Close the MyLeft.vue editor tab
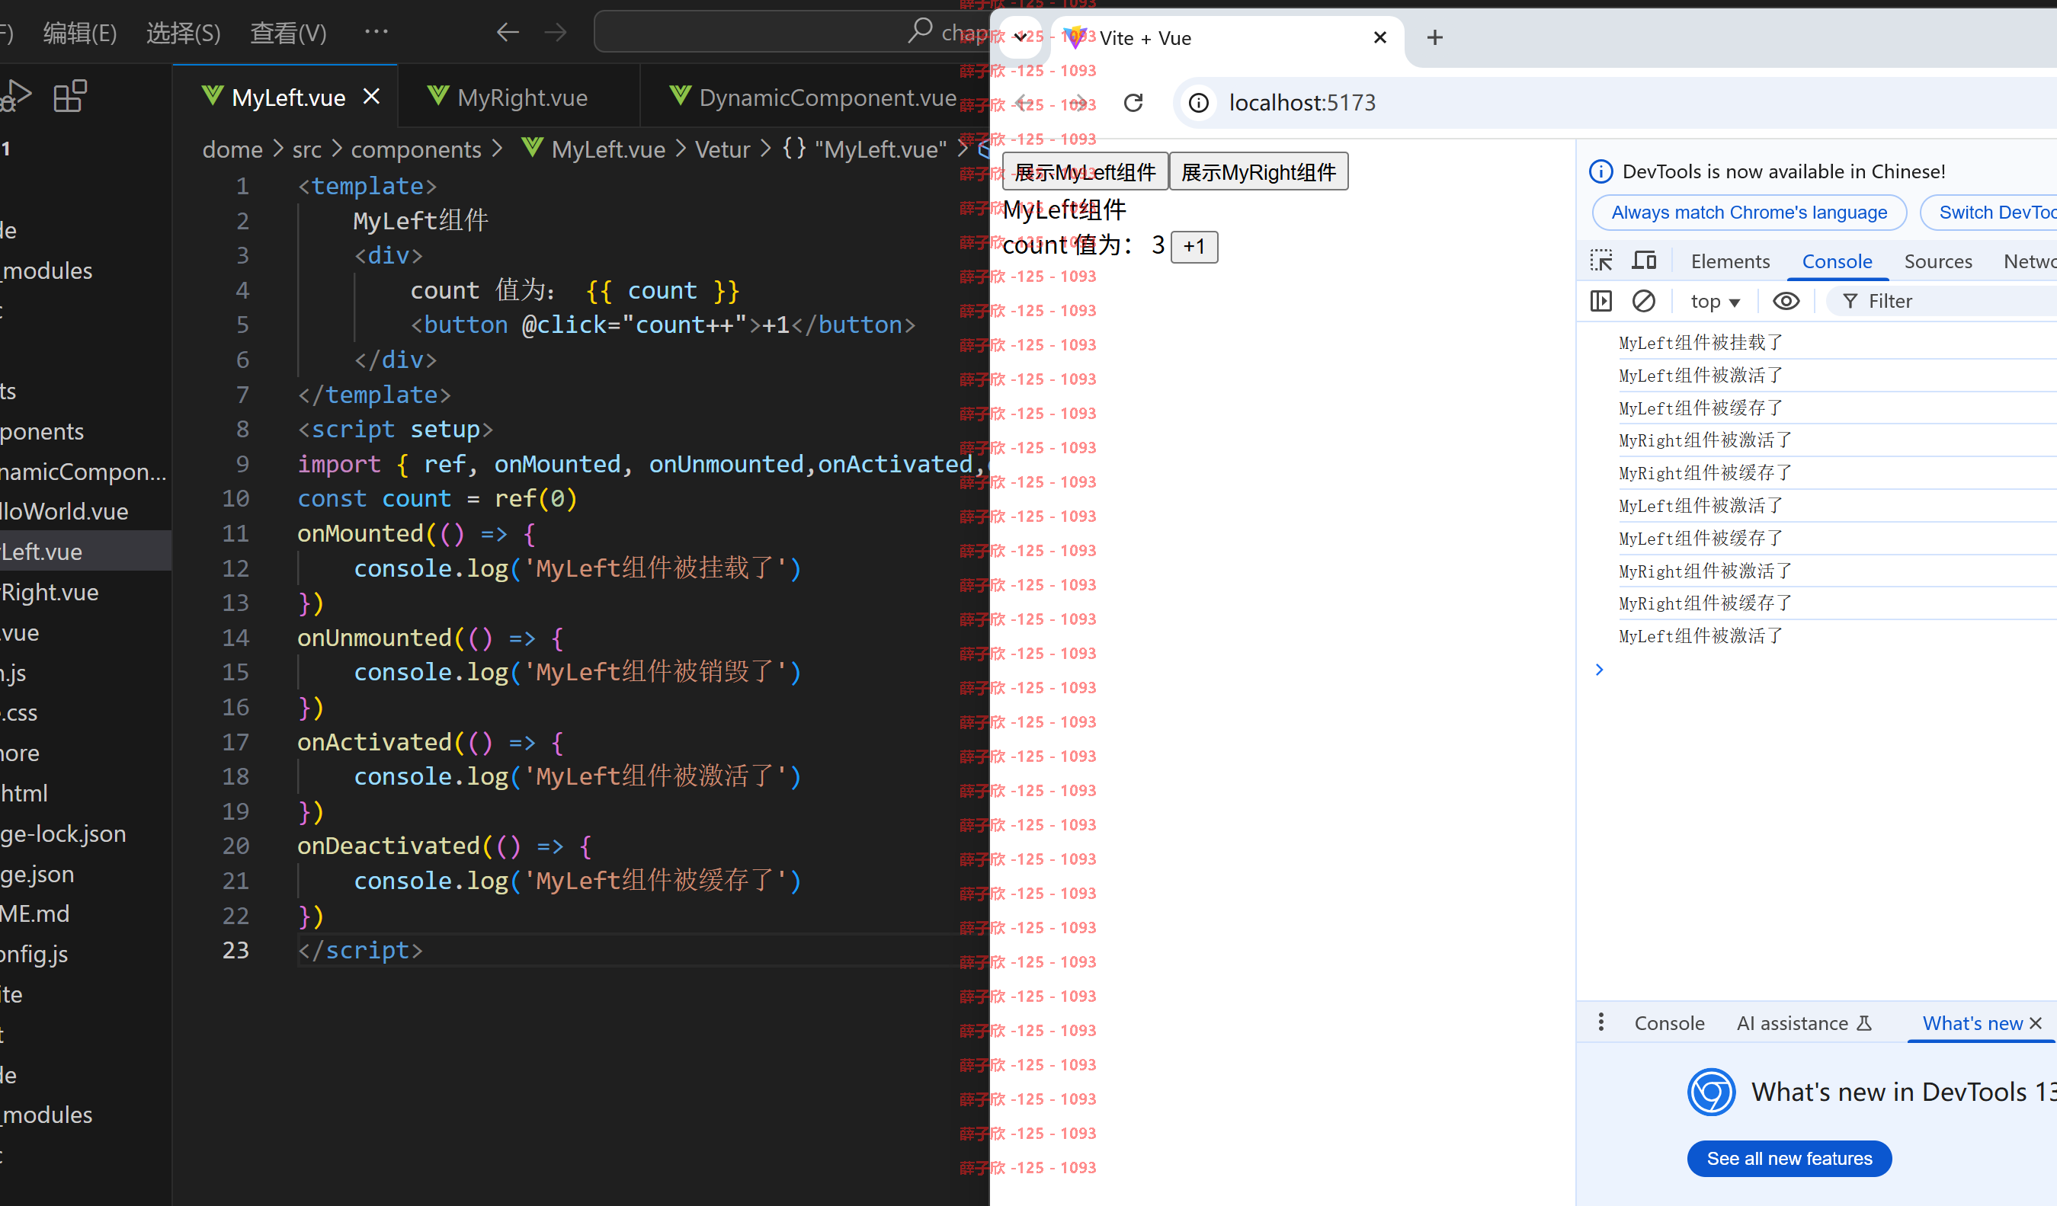This screenshot has height=1206, width=2057. [371, 97]
